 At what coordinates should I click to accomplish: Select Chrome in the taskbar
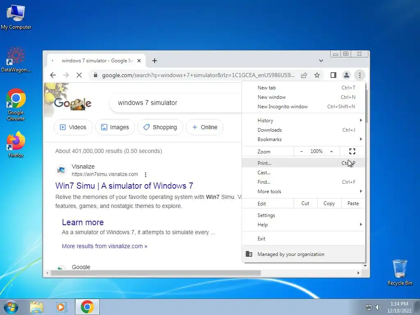87,307
